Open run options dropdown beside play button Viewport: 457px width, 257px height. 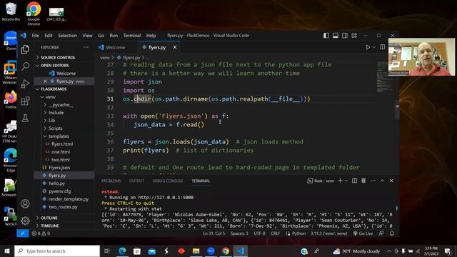374,47
